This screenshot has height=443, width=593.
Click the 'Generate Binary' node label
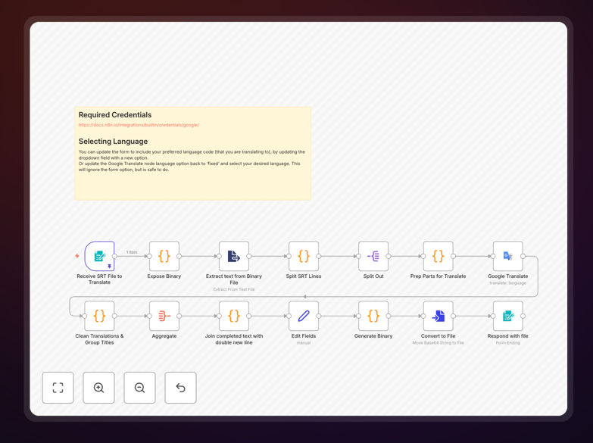[x=373, y=336]
